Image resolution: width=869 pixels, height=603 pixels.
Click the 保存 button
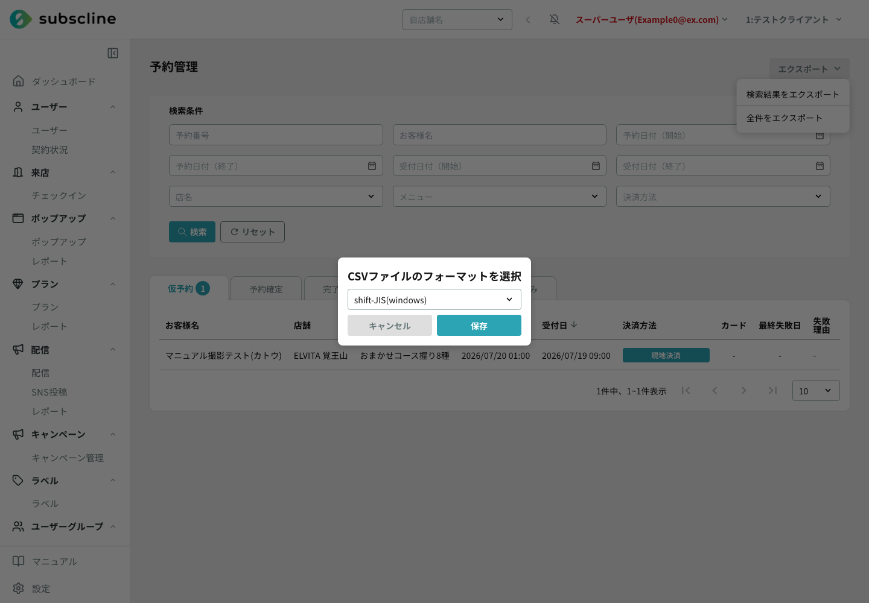479,326
